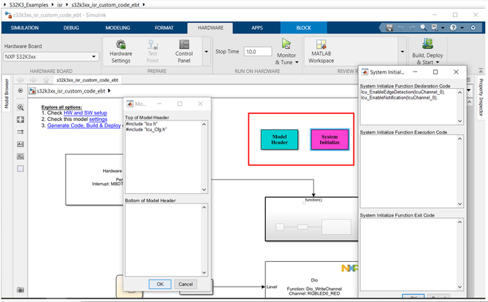Open Hardware Settings
Viewport: 488px width, 302px height.
point(121,52)
